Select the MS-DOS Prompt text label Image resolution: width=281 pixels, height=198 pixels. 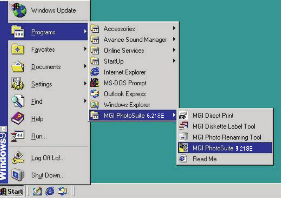click(x=125, y=83)
